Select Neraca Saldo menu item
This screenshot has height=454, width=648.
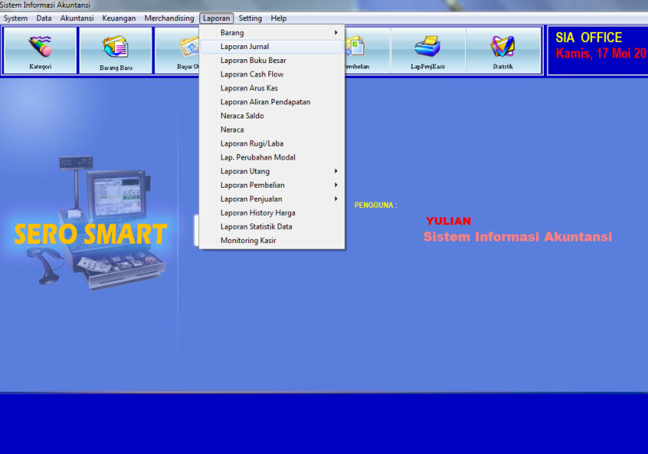[242, 116]
